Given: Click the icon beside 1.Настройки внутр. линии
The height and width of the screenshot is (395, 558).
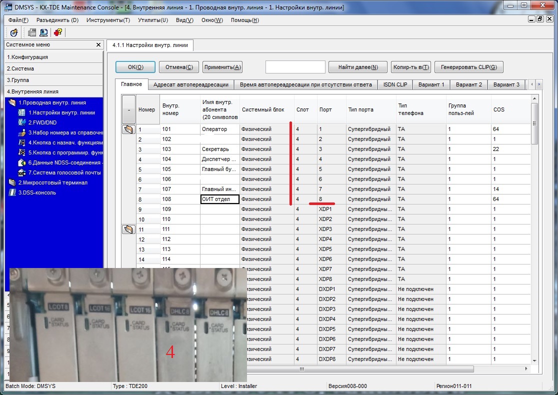Looking at the screenshot, I should point(21,112).
